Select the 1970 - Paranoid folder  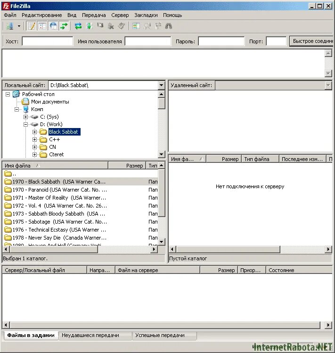coord(80,190)
